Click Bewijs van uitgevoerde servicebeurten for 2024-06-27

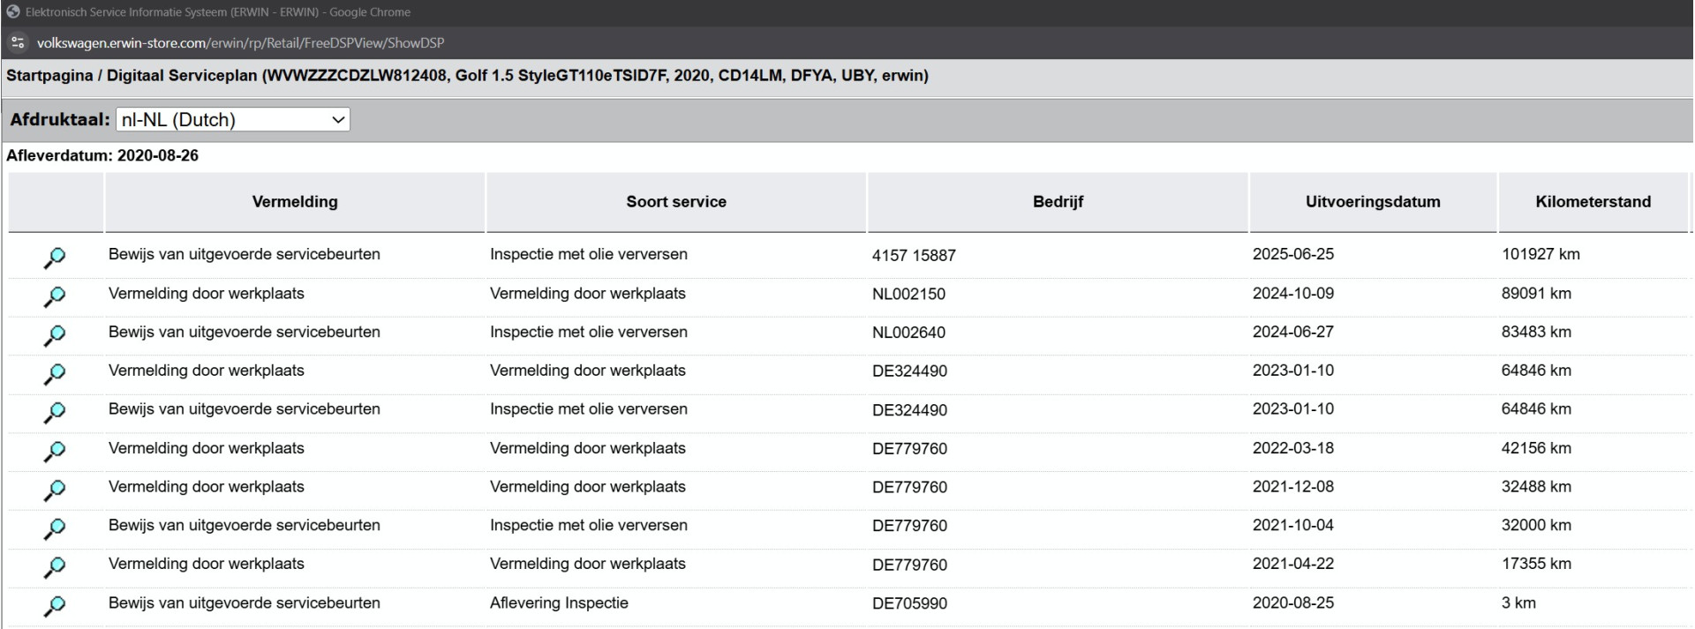pos(245,333)
